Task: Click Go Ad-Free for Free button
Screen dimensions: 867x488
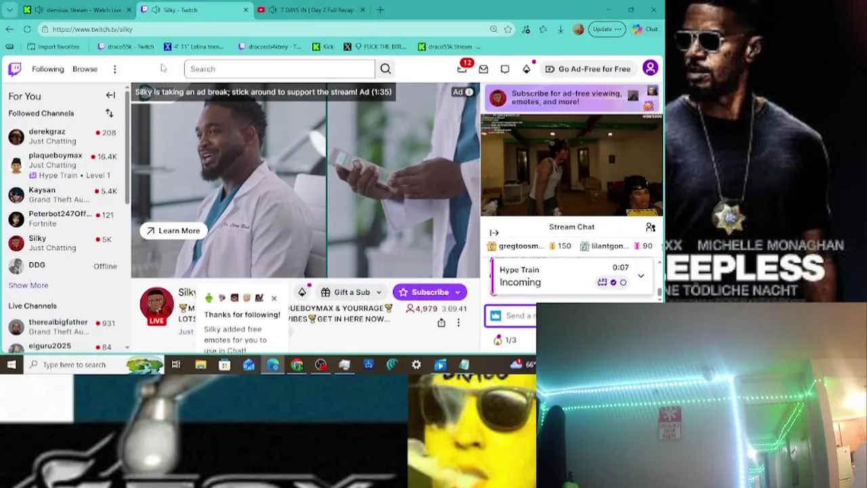Action: tap(588, 69)
